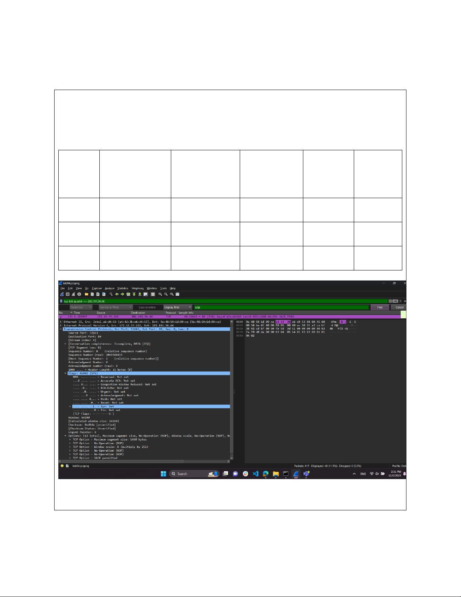This screenshot has width=461, height=597.
Task: Open Visual Studio Code from the taskbar
Action: pos(256,474)
